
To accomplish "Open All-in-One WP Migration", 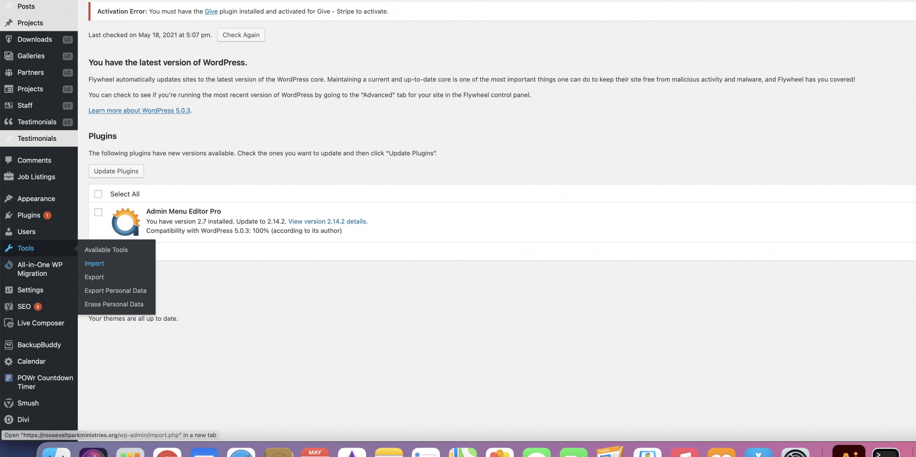I will (39, 269).
